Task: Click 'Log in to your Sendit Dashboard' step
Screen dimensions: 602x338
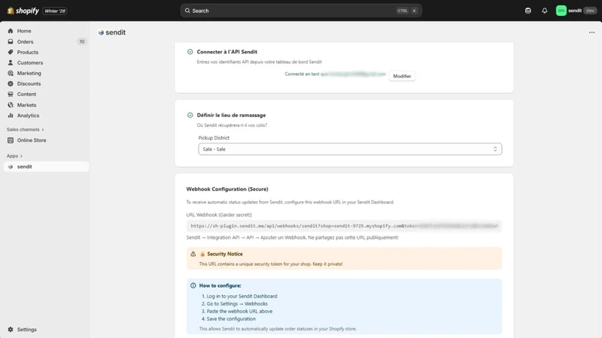Action: 242,296
